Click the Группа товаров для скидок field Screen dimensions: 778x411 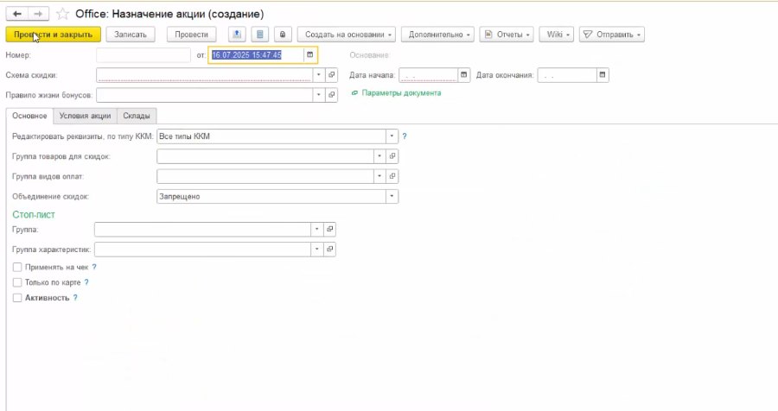coord(265,156)
